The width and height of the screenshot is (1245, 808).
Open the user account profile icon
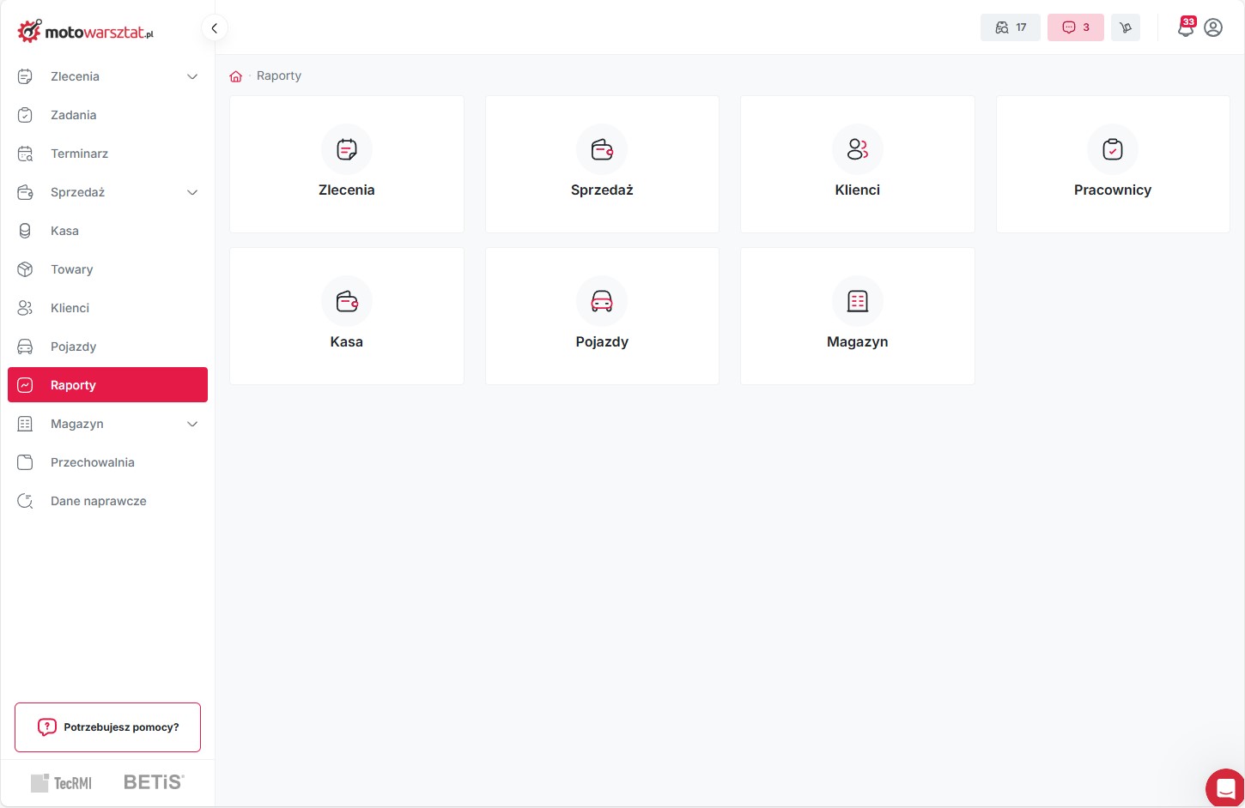click(x=1213, y=27)
